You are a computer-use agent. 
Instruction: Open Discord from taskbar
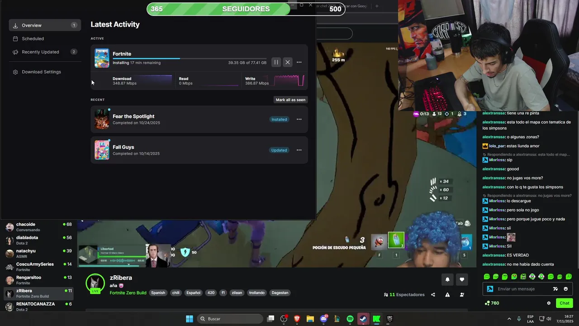click(323, 319)
